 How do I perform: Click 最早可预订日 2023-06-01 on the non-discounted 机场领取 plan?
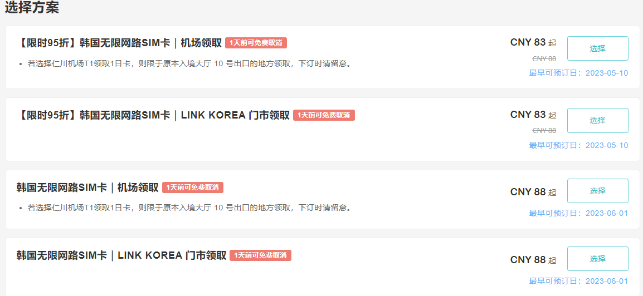pyautogui.click(x=578, y=213)
